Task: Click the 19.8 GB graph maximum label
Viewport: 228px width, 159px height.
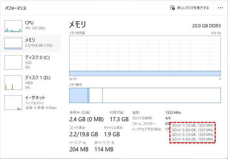Action: [x=216, y=33]
